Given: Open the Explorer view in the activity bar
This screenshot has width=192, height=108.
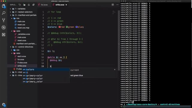Looking at the screenshot, I should [4, 6].
